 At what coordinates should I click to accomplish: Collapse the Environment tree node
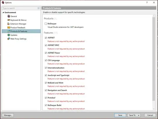click(3, 12)
